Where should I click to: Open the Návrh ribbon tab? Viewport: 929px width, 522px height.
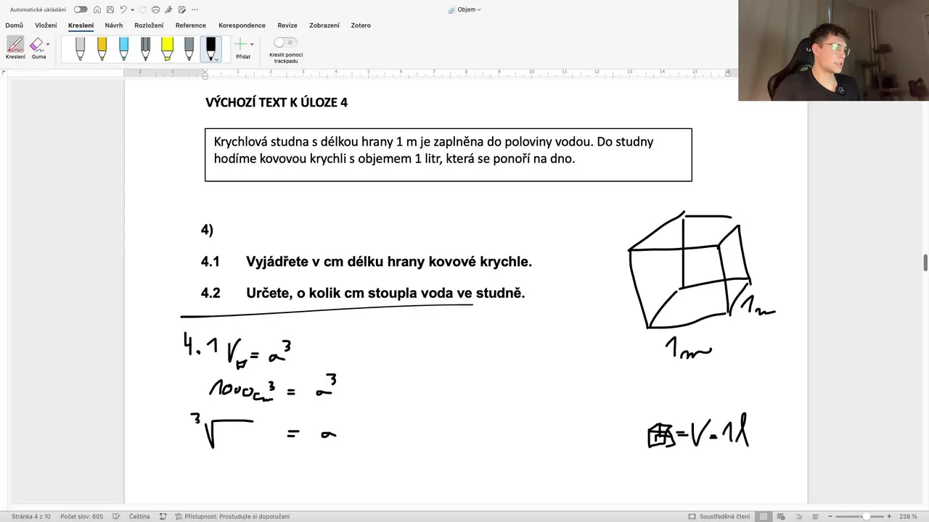coord(114,25)
